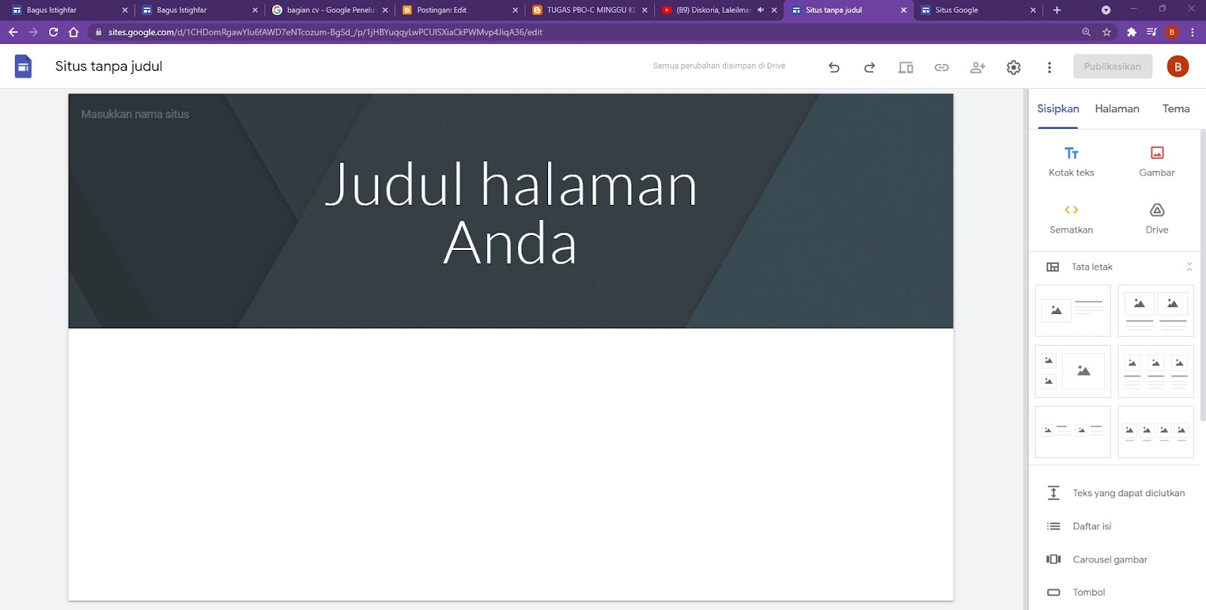Open the Google account avatar B
Image resolution: width=1206 pixels, height=610 pixels.
point(1178,66)
